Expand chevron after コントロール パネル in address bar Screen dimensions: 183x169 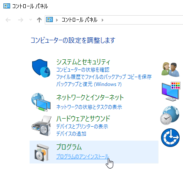(x=102, y=20)
